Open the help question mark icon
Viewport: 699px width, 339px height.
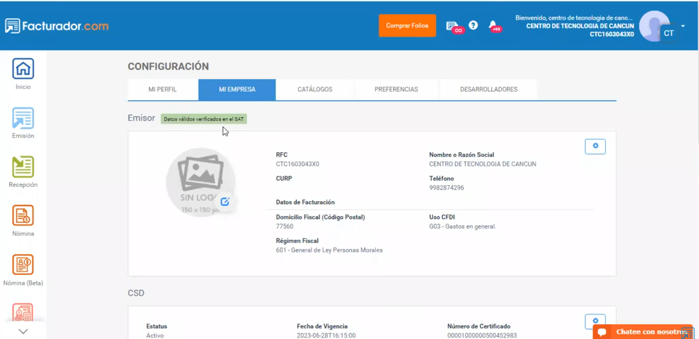[474, 25]
